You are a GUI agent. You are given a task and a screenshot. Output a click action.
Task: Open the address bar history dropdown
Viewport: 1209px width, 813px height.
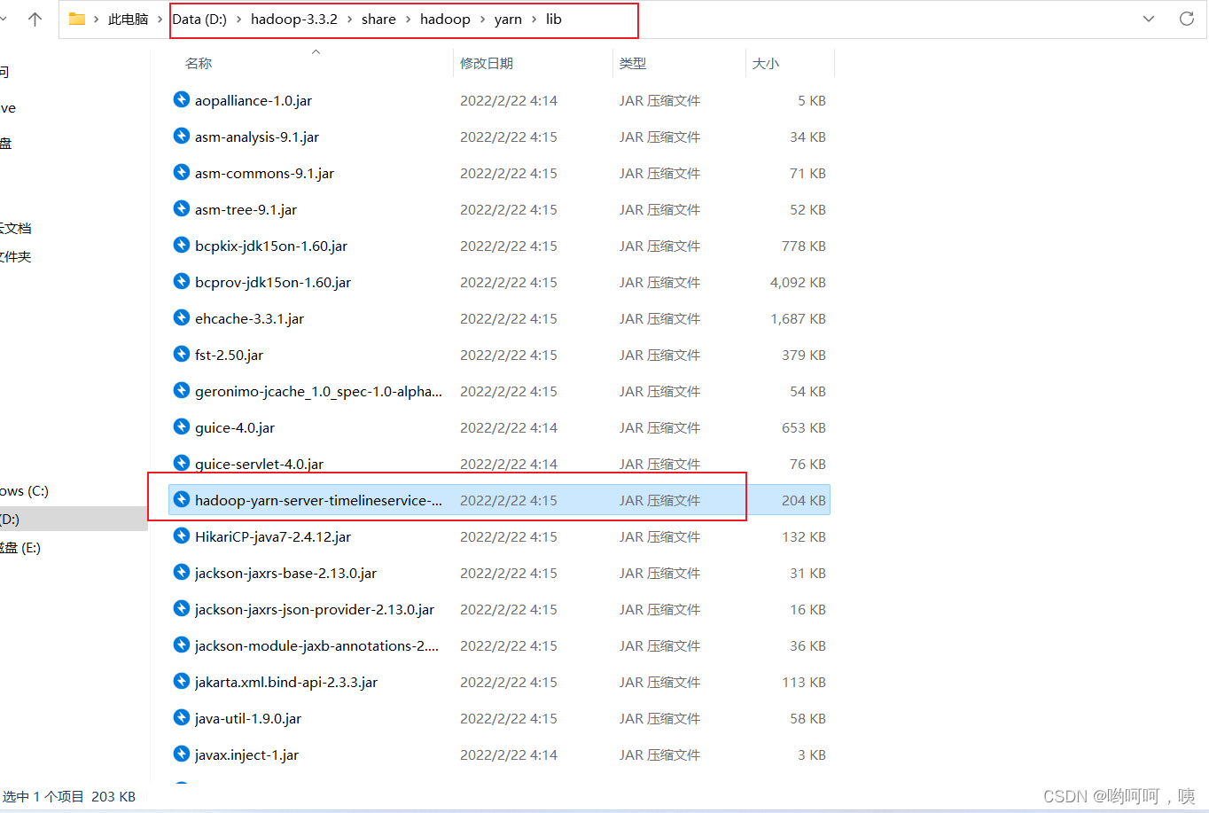(x=1149, y=19)
